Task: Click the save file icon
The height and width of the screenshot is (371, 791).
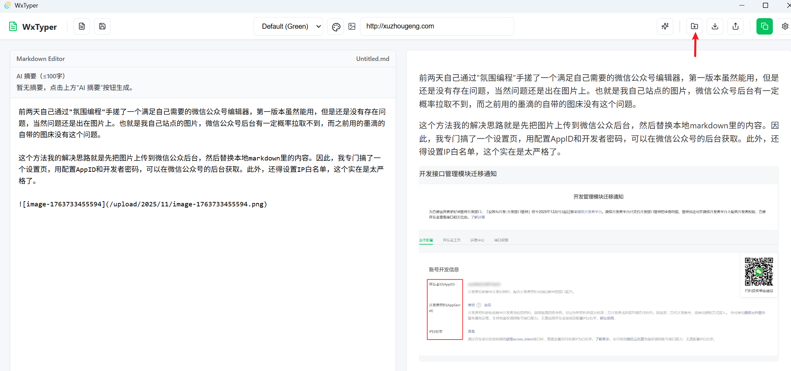Action: [102, 26]
